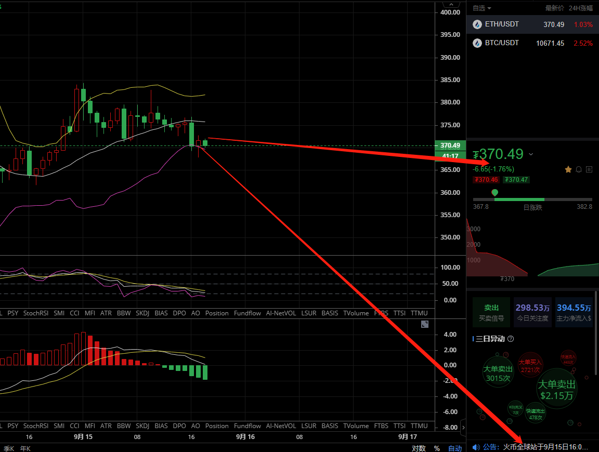Click the 大单卖出 3015次 bubble
The image size is (599, 452).
498,373
